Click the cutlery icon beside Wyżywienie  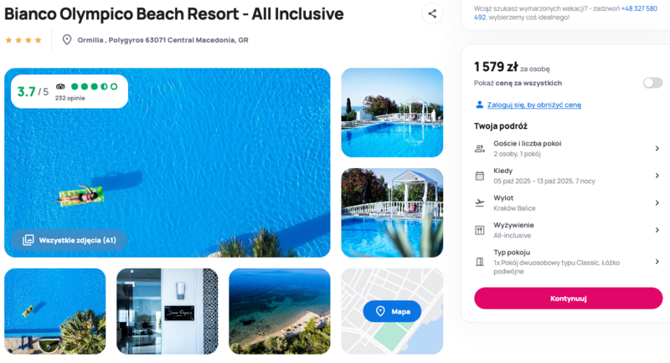(479, 230)
